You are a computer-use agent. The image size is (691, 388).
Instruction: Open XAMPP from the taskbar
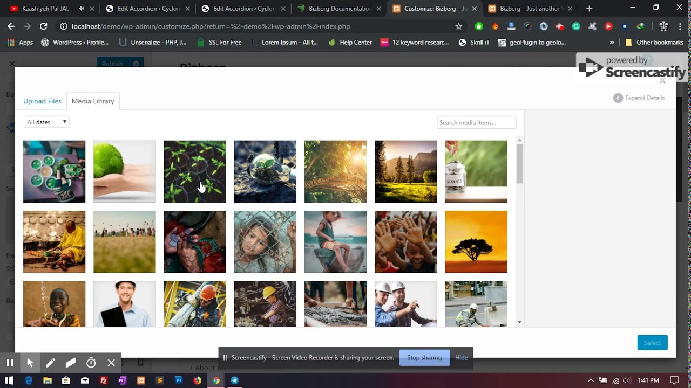click(141, 380)
